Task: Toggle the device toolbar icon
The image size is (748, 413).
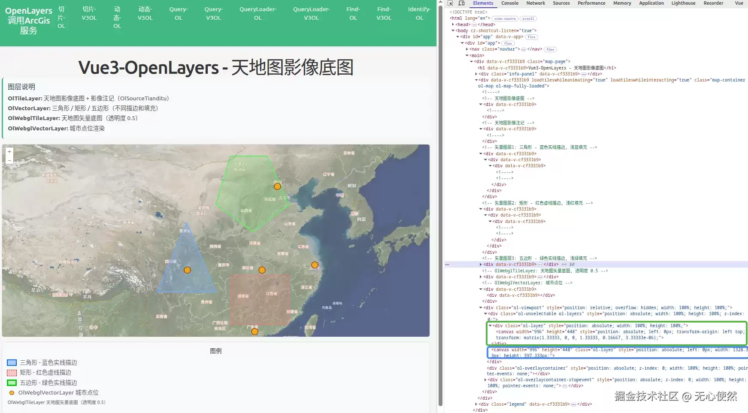Action: [x=462, y=3]
